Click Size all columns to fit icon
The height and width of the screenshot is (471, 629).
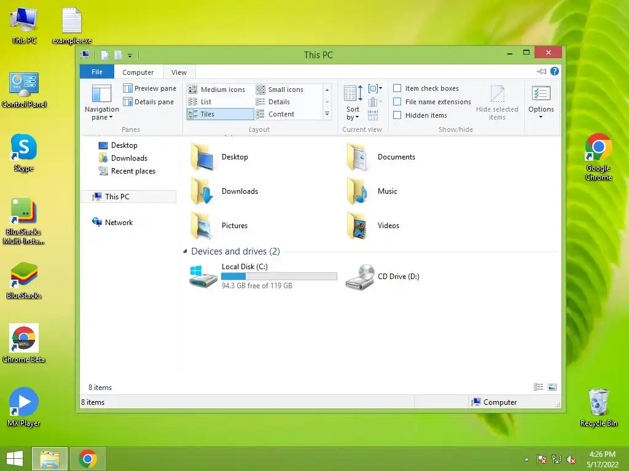[373, 115]
